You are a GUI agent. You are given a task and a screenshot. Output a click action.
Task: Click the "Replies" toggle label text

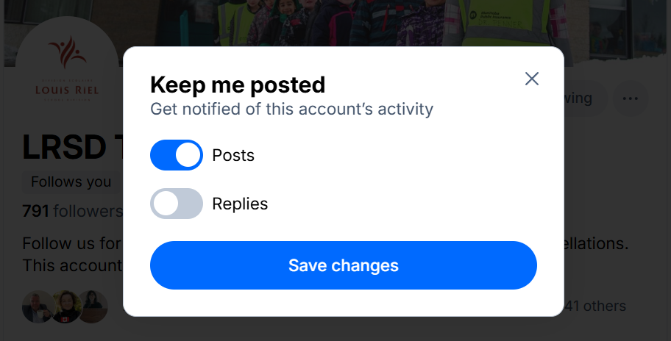click(240, 204)
